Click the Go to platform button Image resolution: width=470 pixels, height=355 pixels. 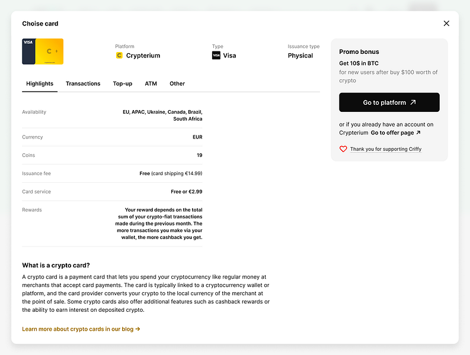point(389,102)
